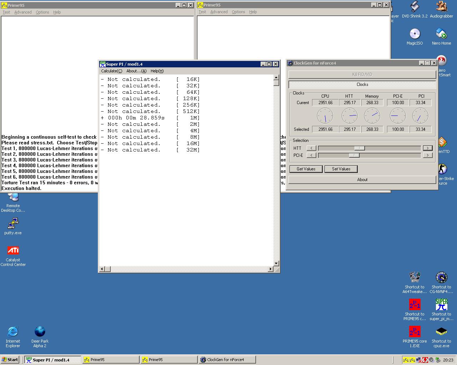Click the Get Values button
The height and width of the screenshot is (365, 457).
click(306, 169)
